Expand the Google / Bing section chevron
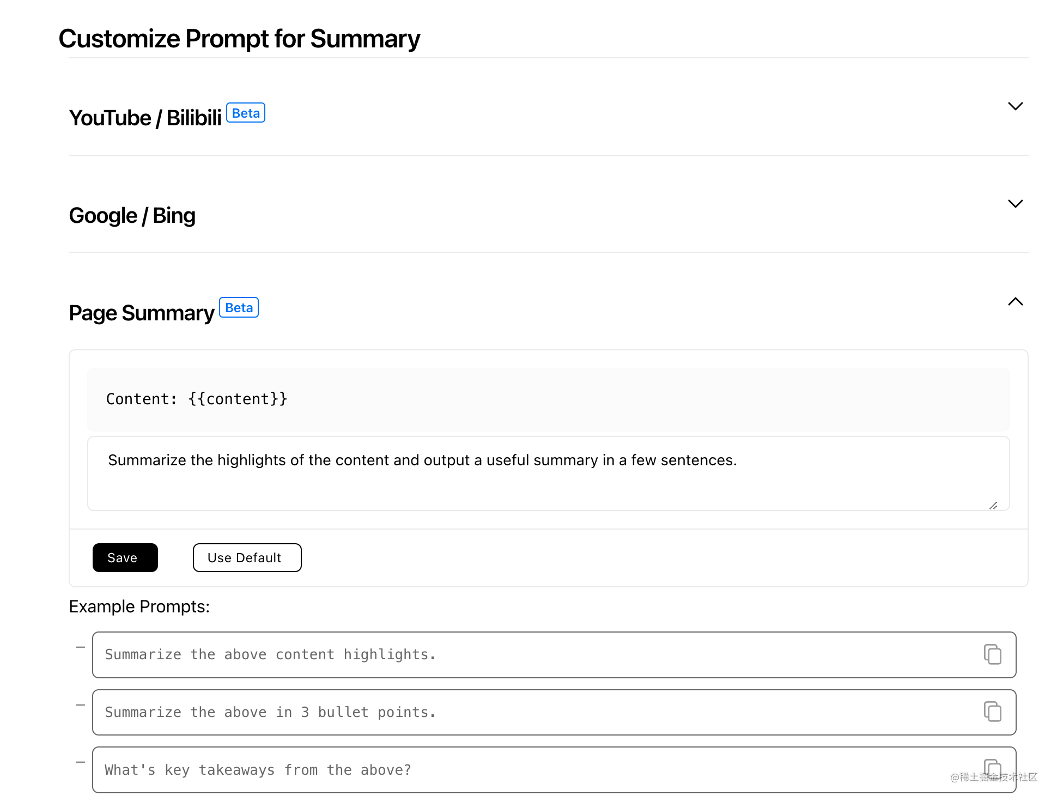This screenshot has width=1057, height=802. point(1015,204)
